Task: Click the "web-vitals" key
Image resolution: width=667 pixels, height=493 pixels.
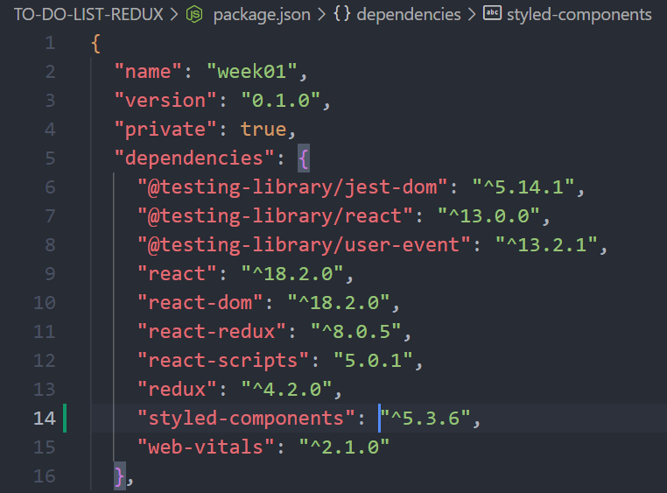Action: 206,447
